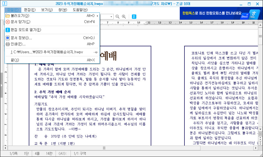
Task: Open recent file 2023 추석가정예배순서지.hwpx
Action: [x=52, y=52]
